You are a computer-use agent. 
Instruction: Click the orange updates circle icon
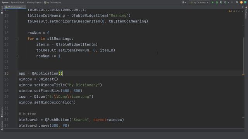pos(241,2)
